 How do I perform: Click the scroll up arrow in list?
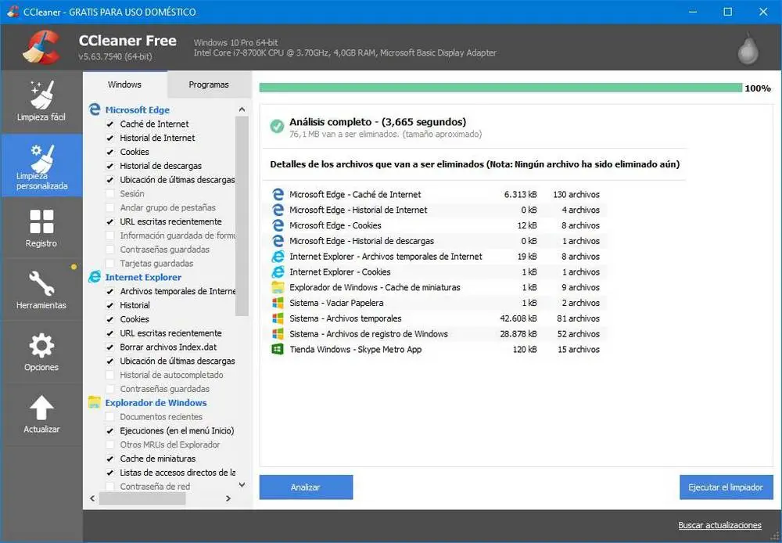242,110
